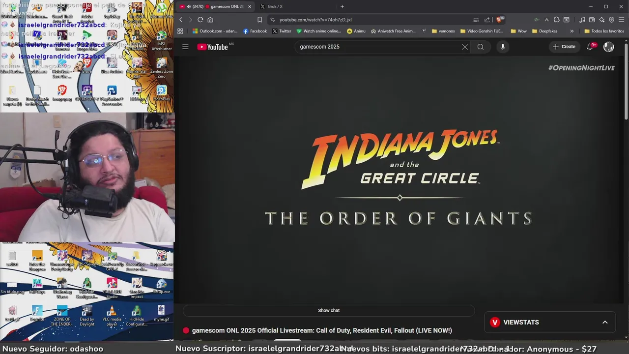Image resolution: width=629 pixels, height=354 pixels.
Task: Close the gamescom YouTube tab
Action: (249, 6)
